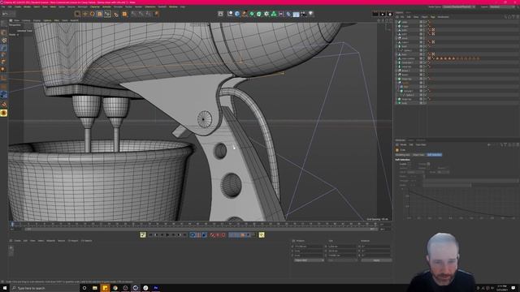Screen dimensions: 520x292
Task: Click the Position X input field
Action: coord(309,247)
